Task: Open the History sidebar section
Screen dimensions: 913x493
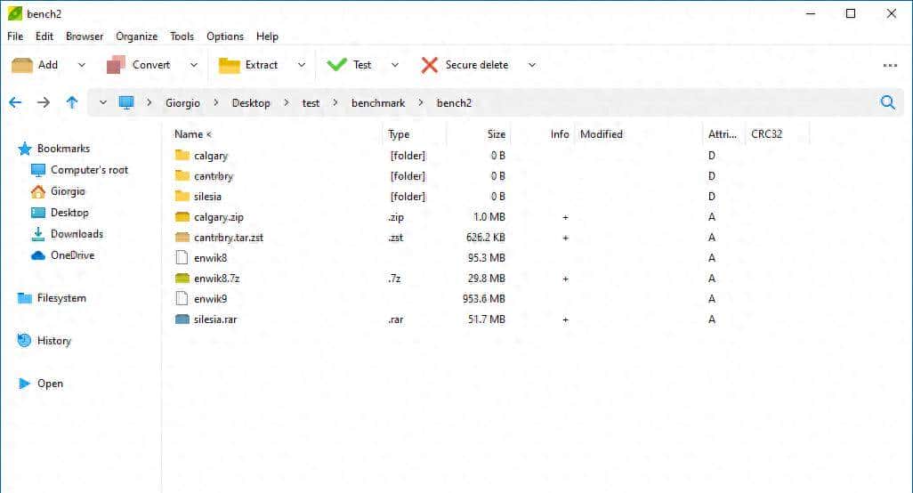Action: pos(53,341)
